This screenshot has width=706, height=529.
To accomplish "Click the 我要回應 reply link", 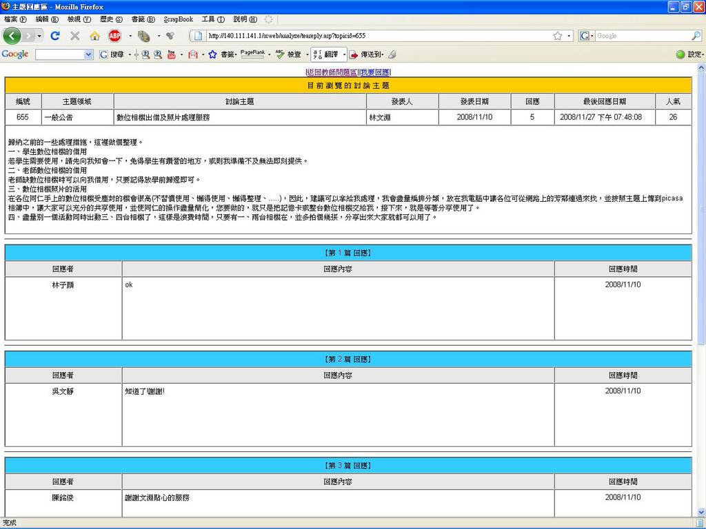I will (375, 72).
